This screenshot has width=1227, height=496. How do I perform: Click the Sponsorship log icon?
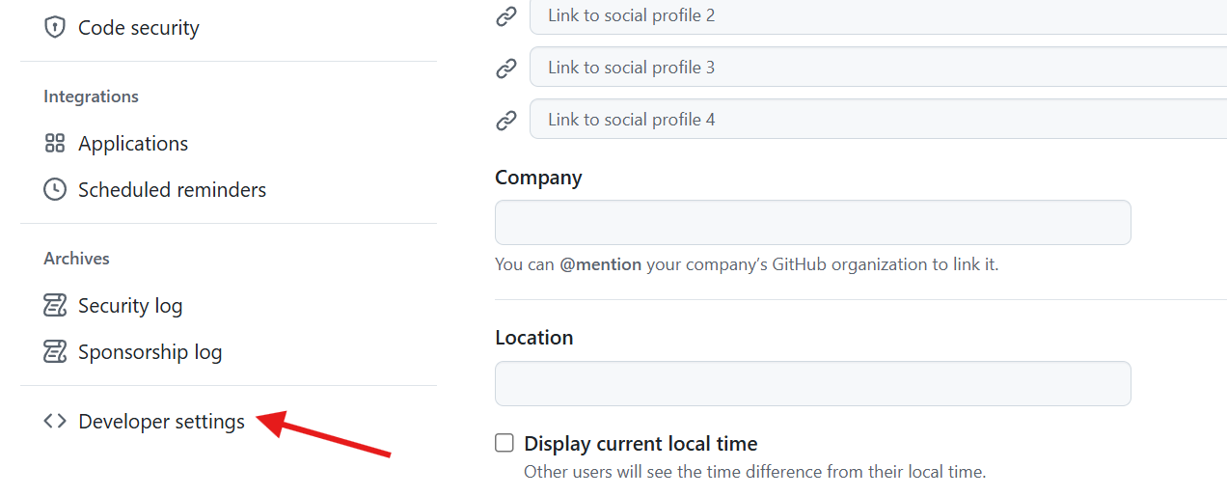coord(55,352)
